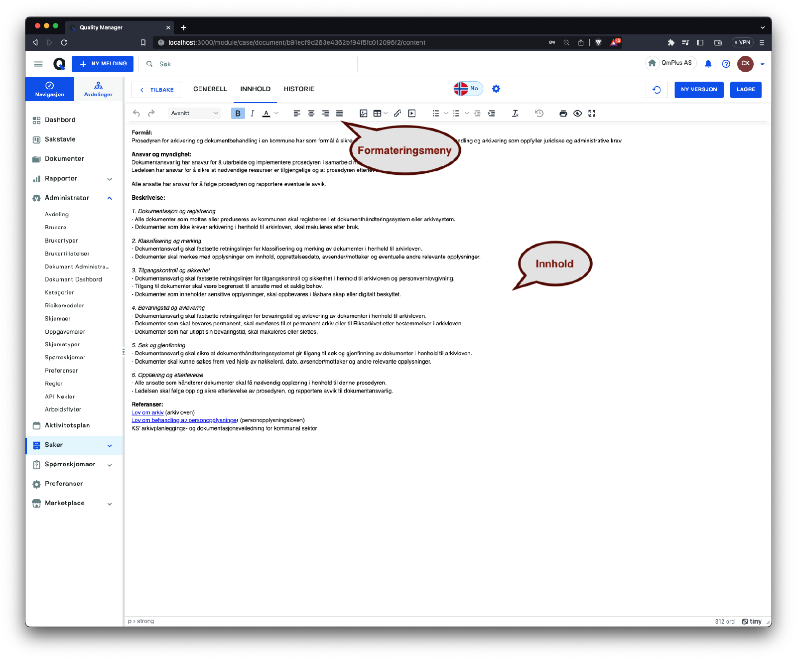The height and width of the screenshot is (660, 797).
Task: Justify text with the justify icon
Action: tap(340, 114)
